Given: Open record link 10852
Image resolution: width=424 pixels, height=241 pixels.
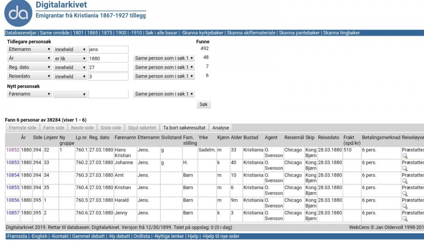Looking at the screenshot, I should coord(12,150).
